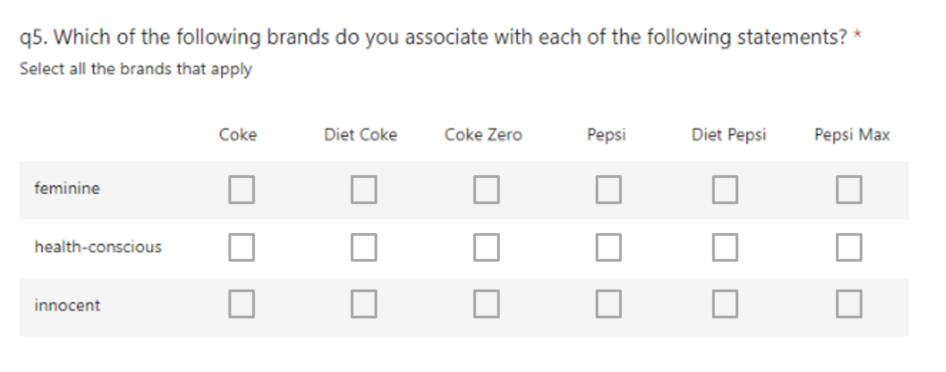Check Pepsi Max for feminine
The height and width of the screenshot is (372, 946).
849,189
